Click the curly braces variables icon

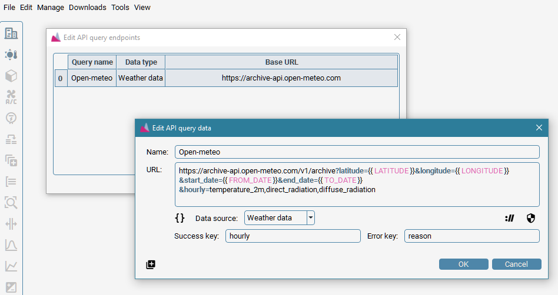click(x=180, y=218)
